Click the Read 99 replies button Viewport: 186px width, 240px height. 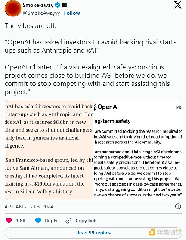(x=93, y=233)
